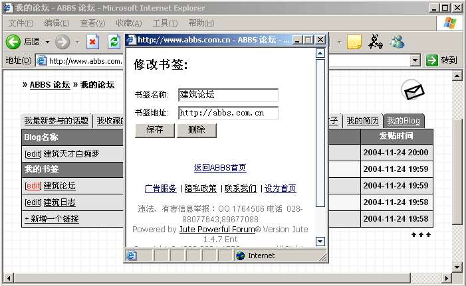
Task: Click the popup scrollbar down arrow
Action: [320, 241]
